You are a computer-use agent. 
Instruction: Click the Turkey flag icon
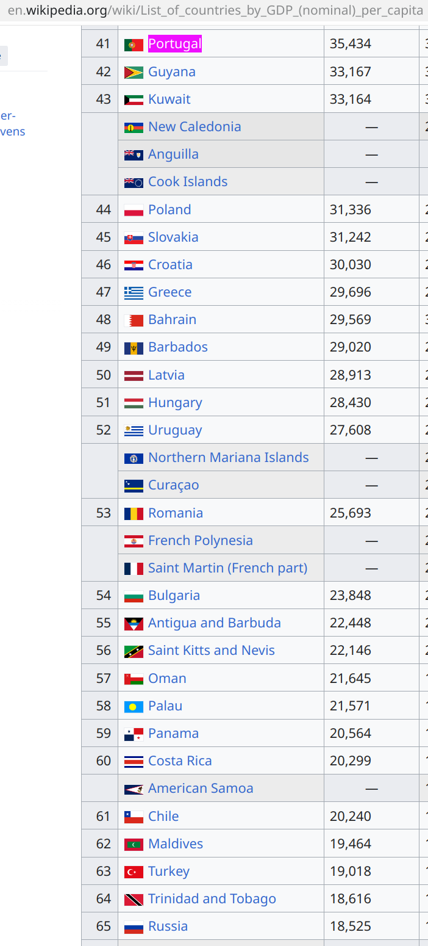134,872
